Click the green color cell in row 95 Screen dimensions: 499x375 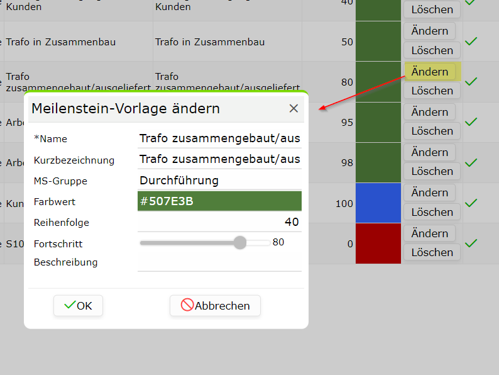pos(378,122)
